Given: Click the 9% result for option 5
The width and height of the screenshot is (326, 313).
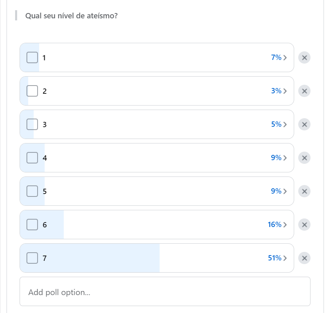Looking at the screenshot, I should pos(276,191).
